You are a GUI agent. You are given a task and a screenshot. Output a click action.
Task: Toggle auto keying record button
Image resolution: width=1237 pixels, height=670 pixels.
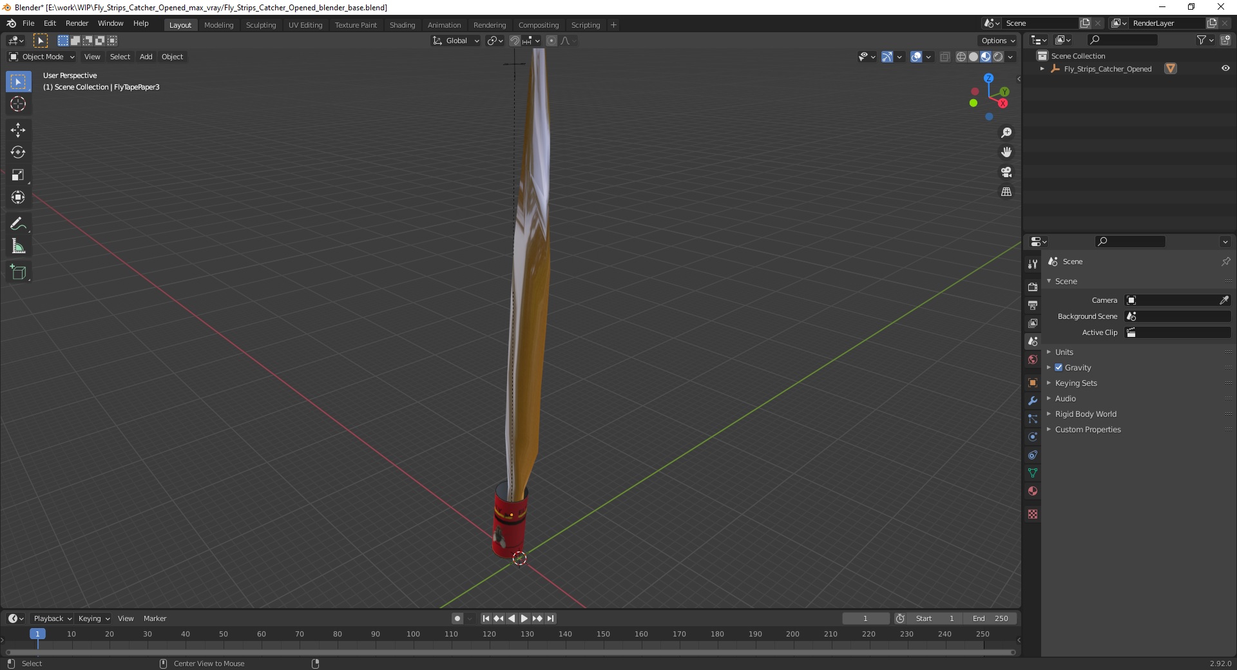(x=457, y=618)
